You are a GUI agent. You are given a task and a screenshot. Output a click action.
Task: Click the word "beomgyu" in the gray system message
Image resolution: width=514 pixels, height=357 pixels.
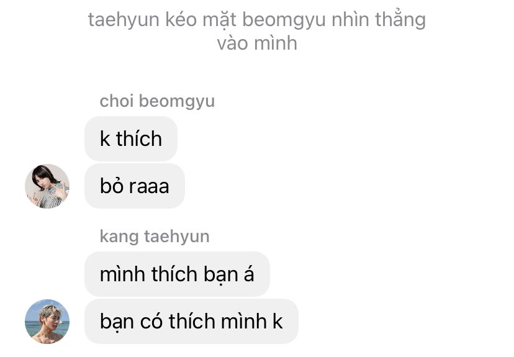284,20
